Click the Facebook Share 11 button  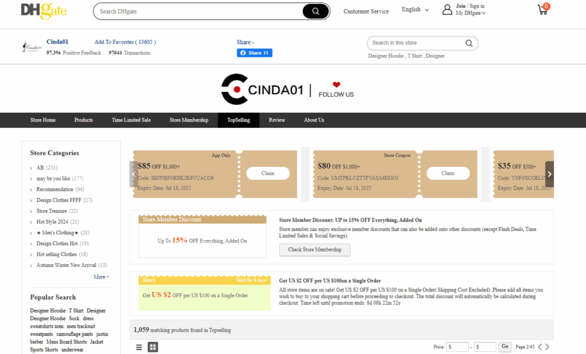tap(255, 53)
